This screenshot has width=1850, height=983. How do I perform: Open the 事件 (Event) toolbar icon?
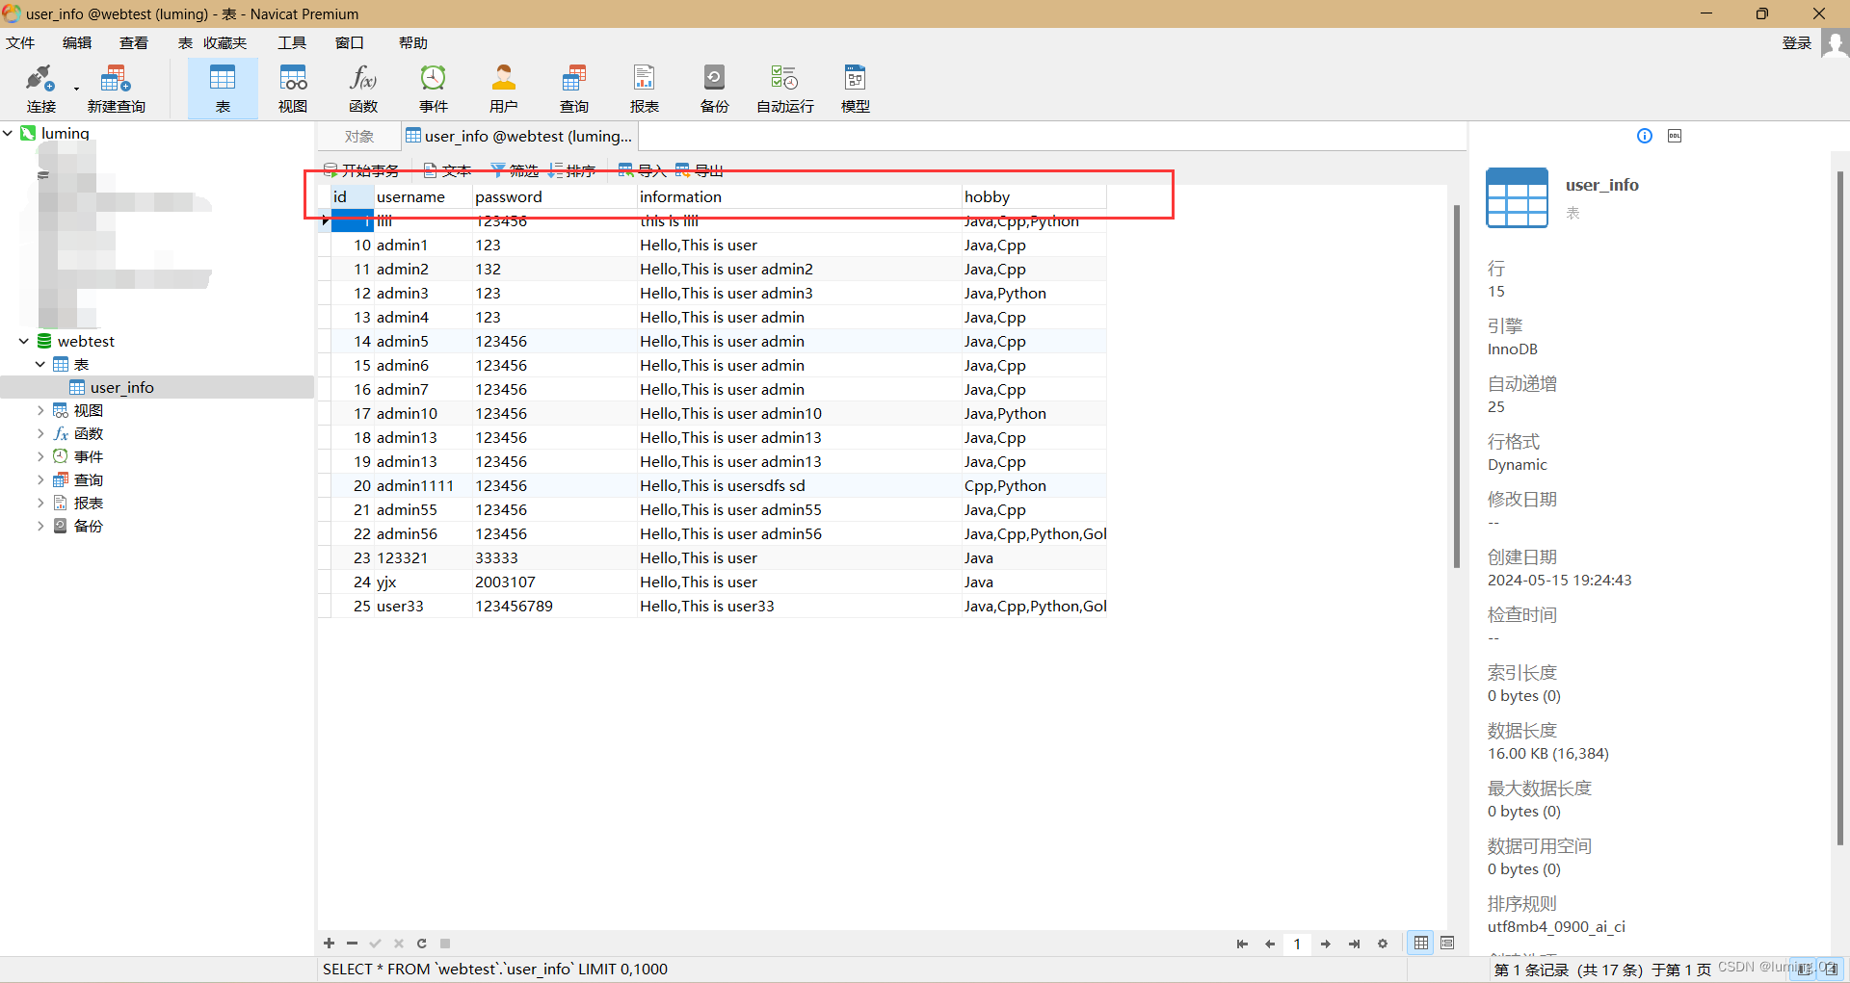[434, 90]
